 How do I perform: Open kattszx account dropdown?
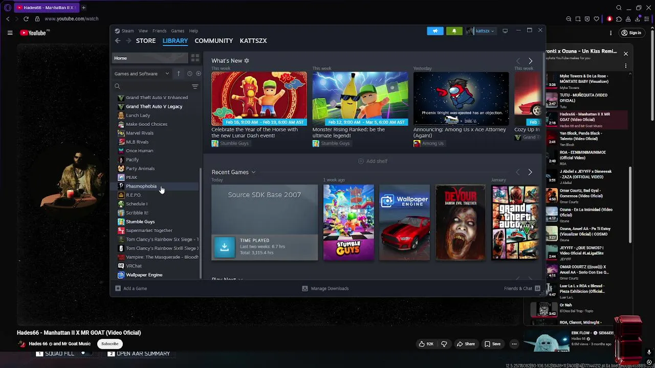coord(481,31)
